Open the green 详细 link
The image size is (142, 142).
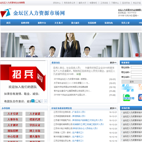(x=78, y=74)
